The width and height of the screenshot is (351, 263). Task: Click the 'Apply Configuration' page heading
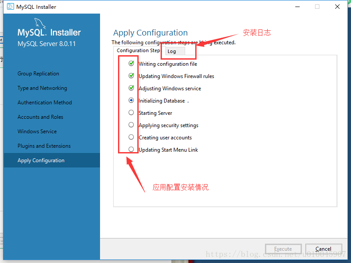(x=150, y=33)
